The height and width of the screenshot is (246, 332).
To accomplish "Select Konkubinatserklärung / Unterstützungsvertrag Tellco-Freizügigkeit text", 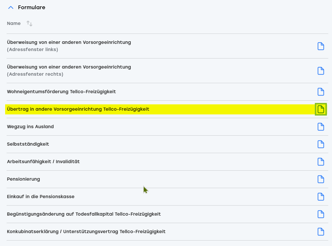I will click(86, 232).
